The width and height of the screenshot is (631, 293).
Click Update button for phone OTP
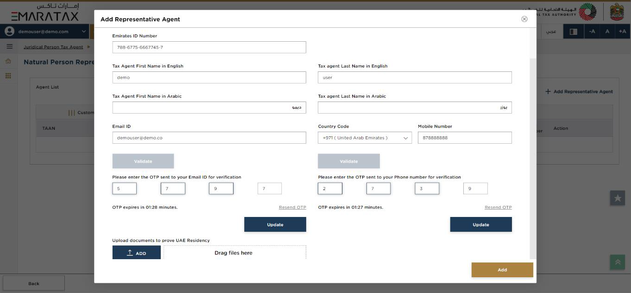(481, 224)
